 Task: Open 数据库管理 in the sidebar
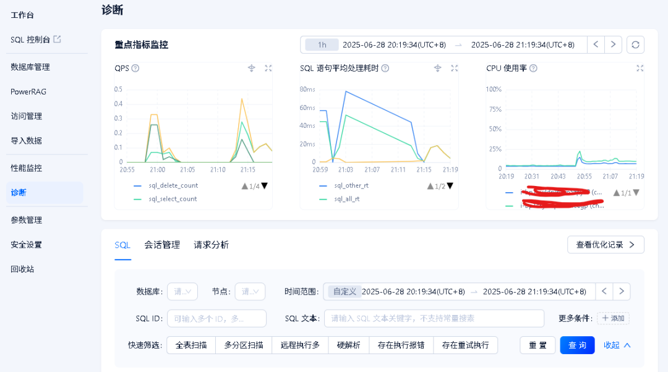click(x=30, y=67)
